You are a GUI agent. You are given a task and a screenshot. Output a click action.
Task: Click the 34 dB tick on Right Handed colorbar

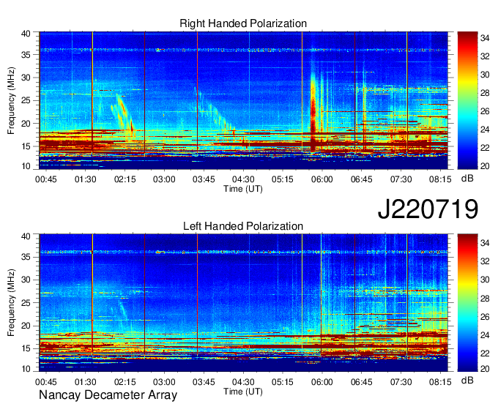(485, 38)
